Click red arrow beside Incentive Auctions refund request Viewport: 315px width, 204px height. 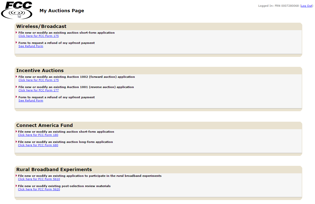[x=16, y=97]
